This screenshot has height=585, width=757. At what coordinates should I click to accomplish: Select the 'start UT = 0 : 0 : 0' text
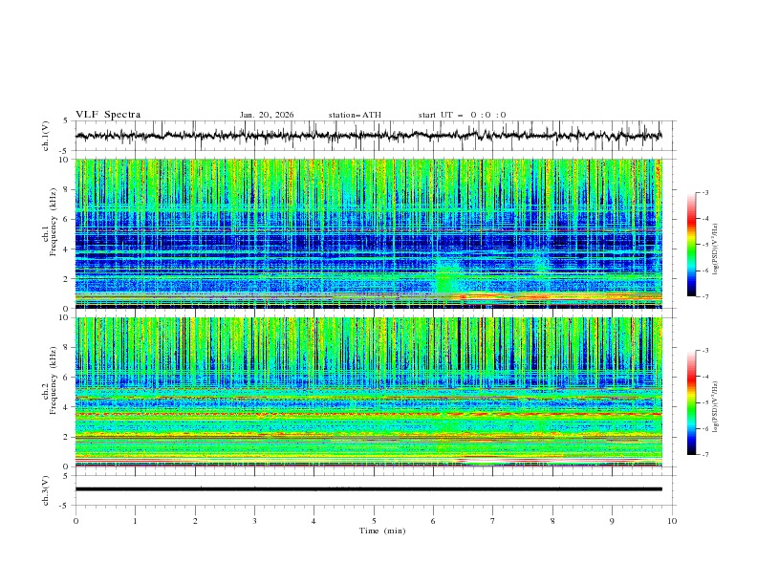(x=462, y=115)
